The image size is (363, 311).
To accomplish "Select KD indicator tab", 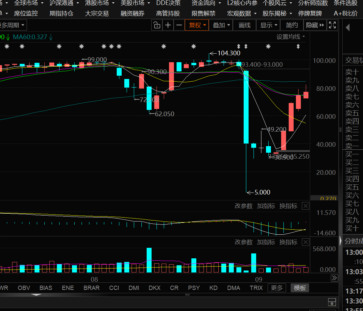I will (213, 288).
